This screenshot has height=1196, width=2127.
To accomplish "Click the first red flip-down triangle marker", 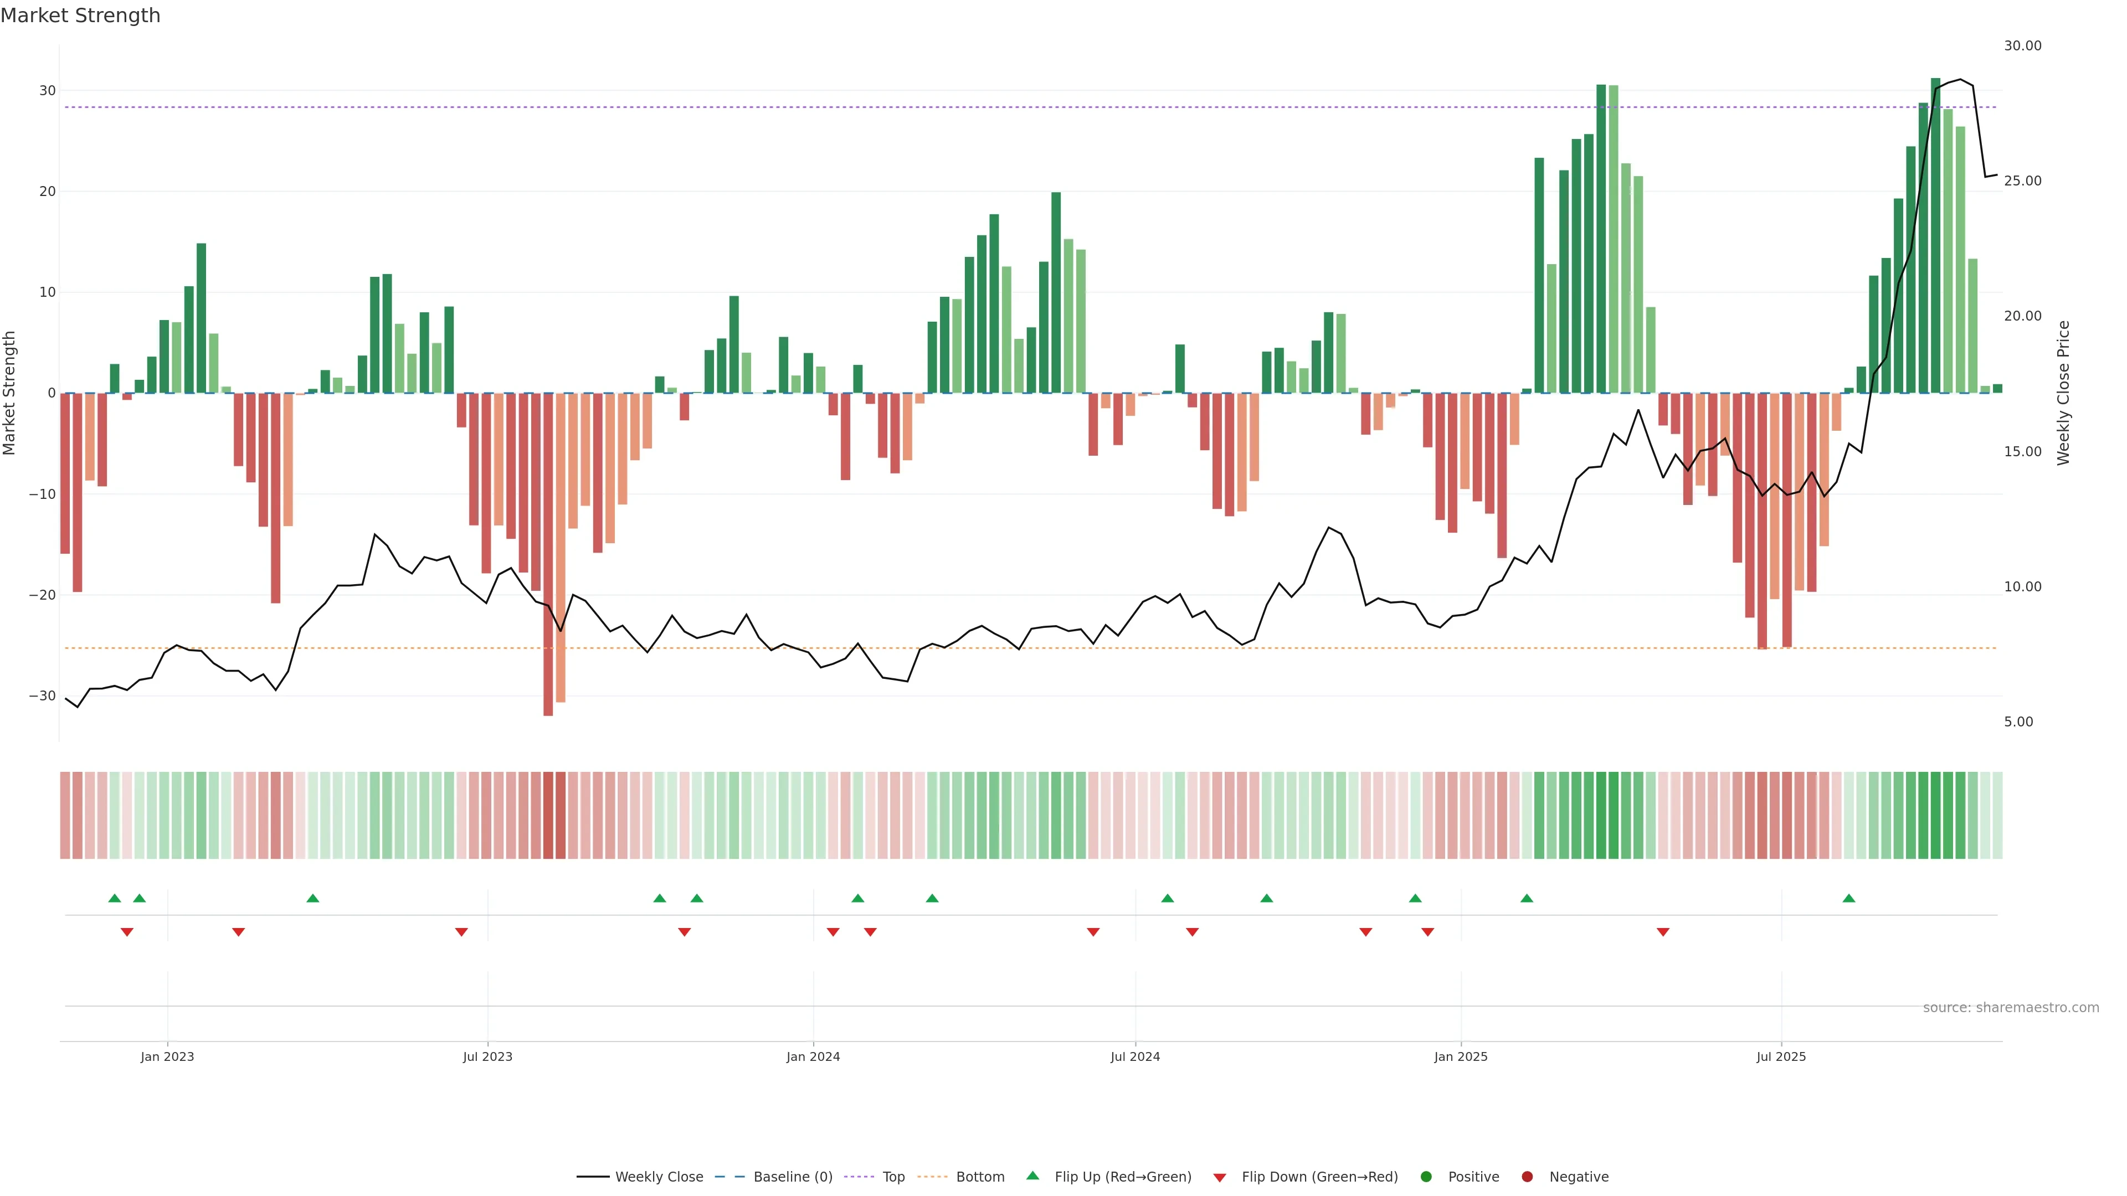I will coord(127,932).
